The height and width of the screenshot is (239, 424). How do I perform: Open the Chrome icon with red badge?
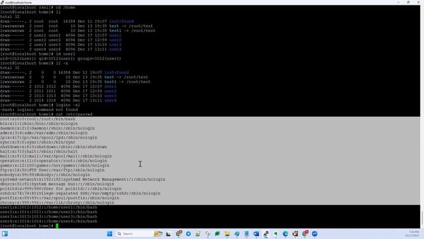(x=305, y=234)
